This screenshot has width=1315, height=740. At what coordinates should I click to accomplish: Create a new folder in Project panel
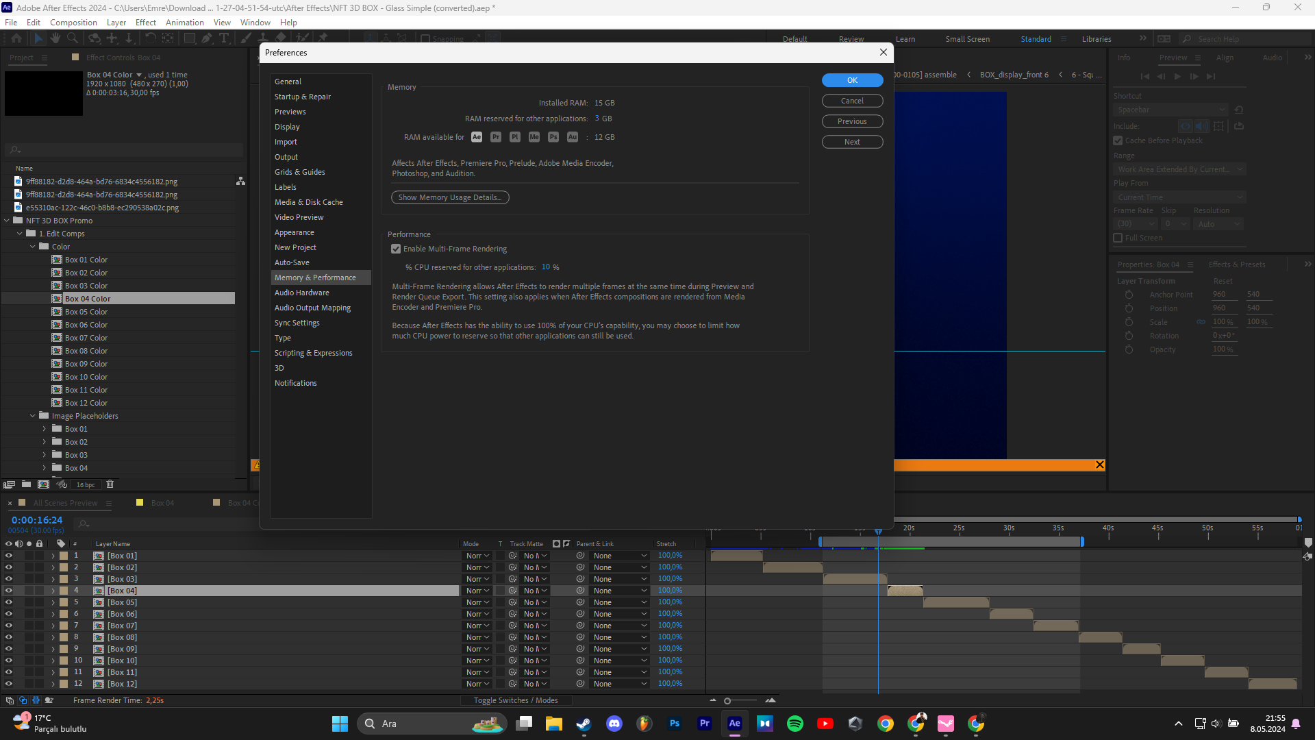[26, 484]
